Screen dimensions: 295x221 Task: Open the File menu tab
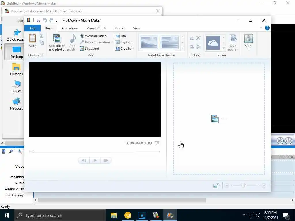tap(33, 28)
